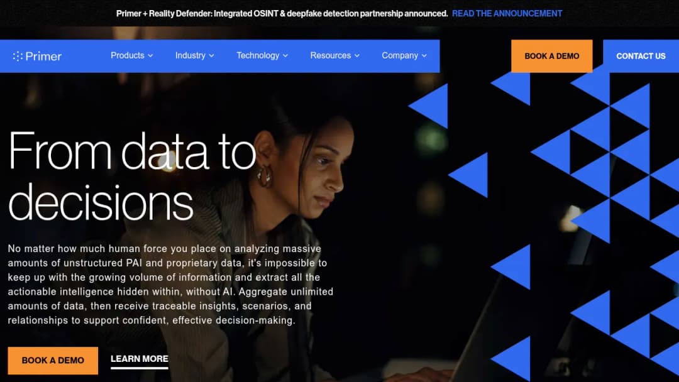
Task: Expand the Resources chevron arrow
Action: tap(357, 56)
